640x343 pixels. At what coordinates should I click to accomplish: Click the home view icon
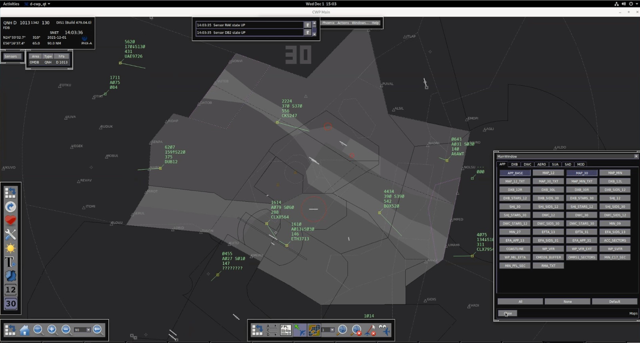pyautogui.click(x=24, y=330)
